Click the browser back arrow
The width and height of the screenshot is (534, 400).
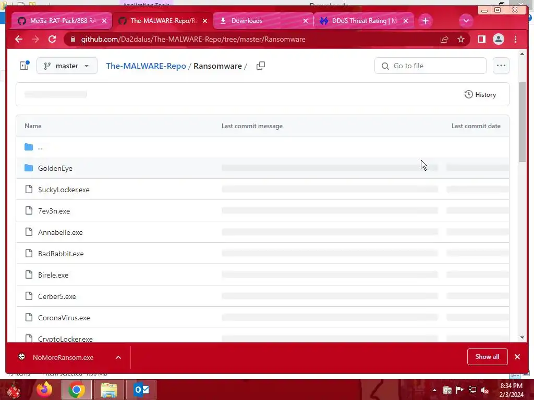[19, 39]
